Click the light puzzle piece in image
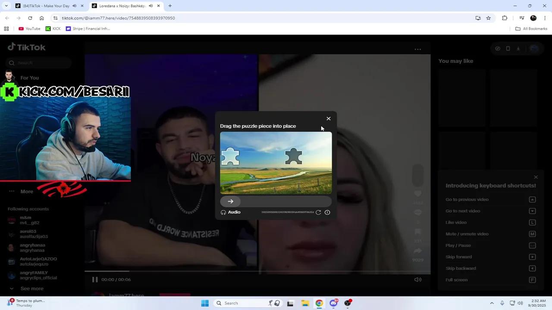This screenshot has width=552, height=310. [230, 156]
